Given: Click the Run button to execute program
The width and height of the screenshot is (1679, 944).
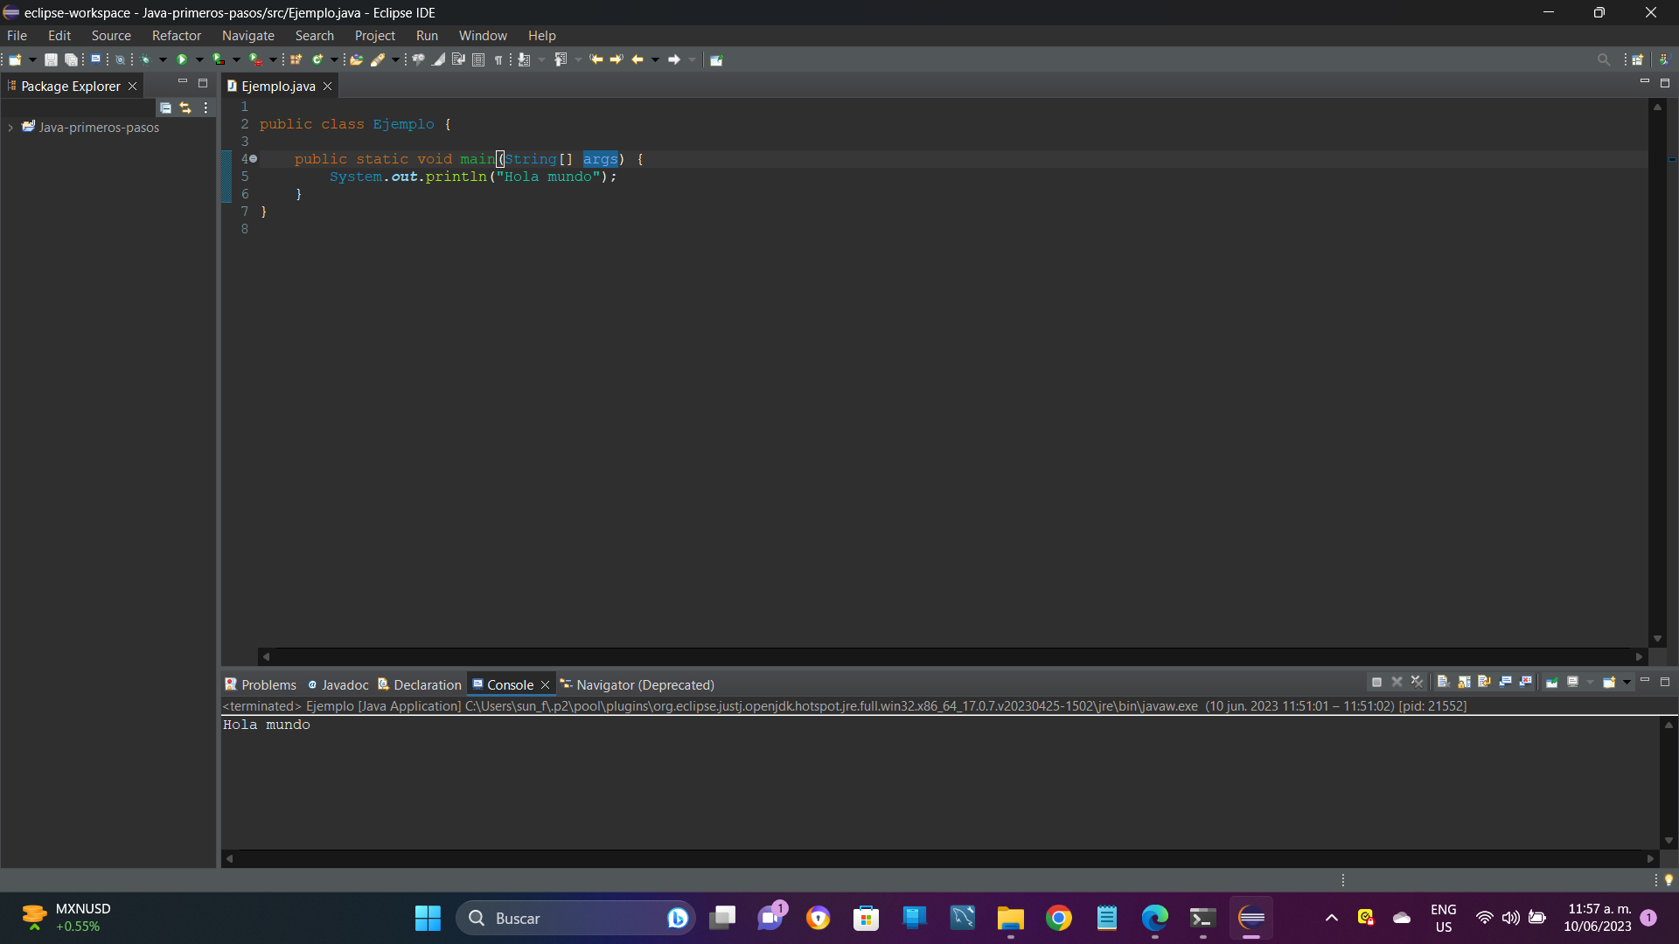Looking at the screenshot, I should [x=181, y=59].
